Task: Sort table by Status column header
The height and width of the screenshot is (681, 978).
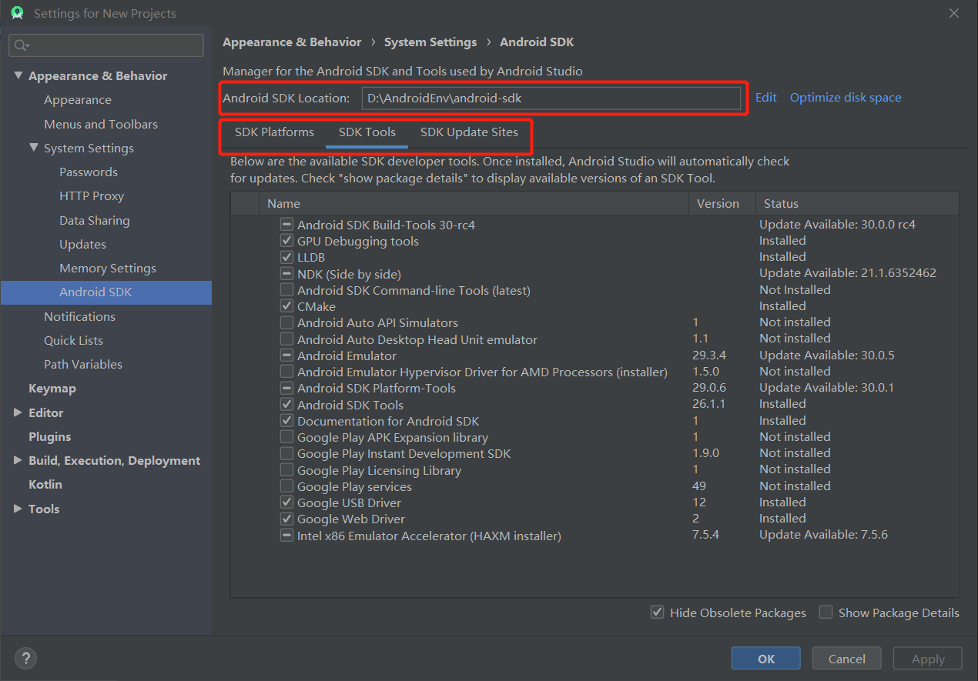Action: [857, 203]
